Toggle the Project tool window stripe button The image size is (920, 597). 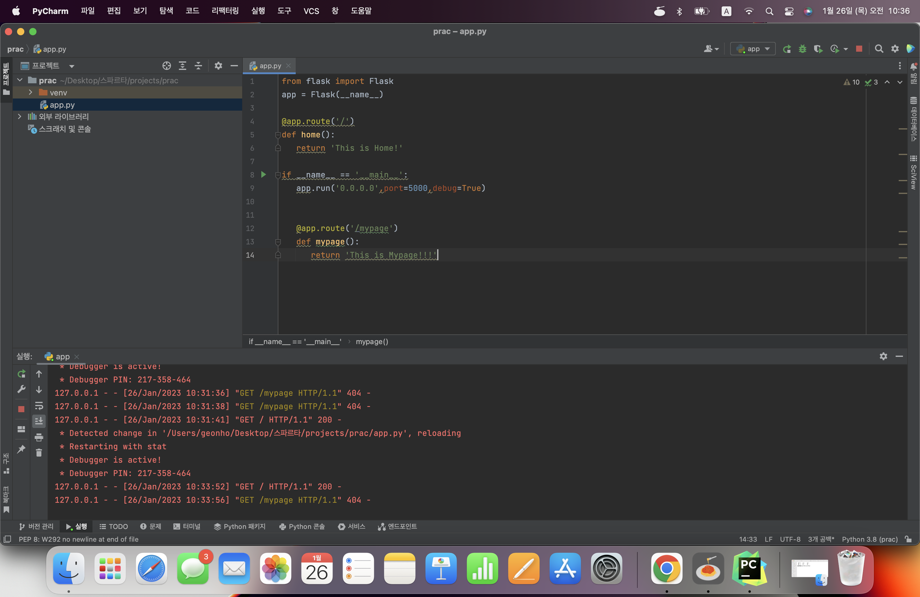(x=6, y=80)
